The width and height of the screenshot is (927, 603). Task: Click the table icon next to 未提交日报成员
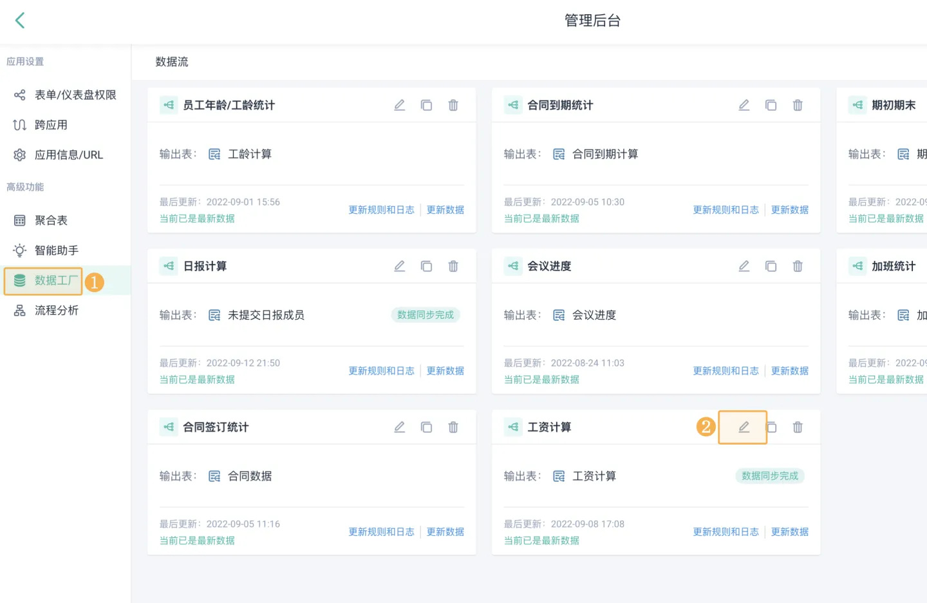pos(214,315)
